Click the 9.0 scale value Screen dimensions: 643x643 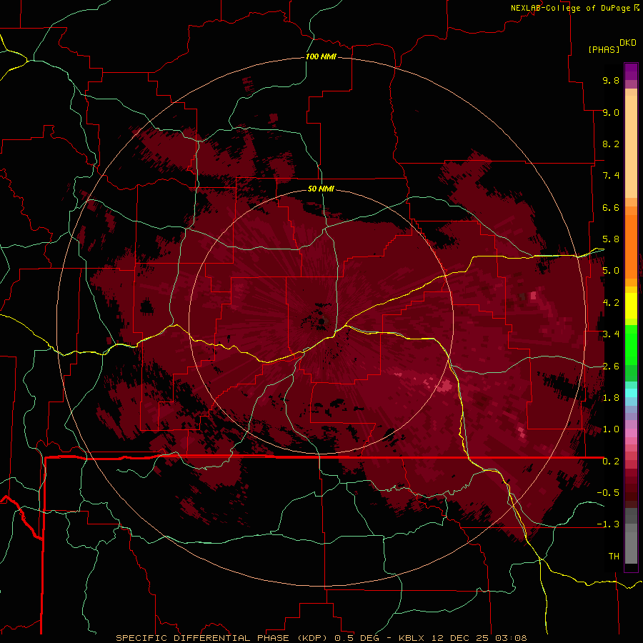[x=611, y=112]
